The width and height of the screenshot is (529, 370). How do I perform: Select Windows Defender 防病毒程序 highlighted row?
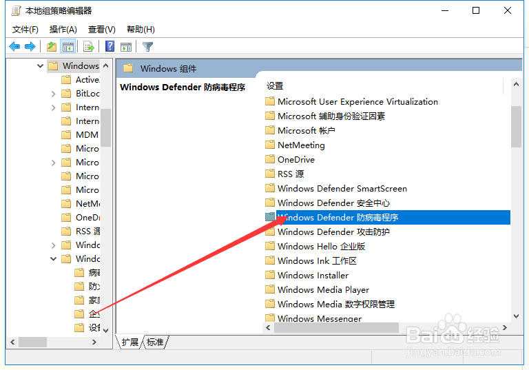point(387,218)
